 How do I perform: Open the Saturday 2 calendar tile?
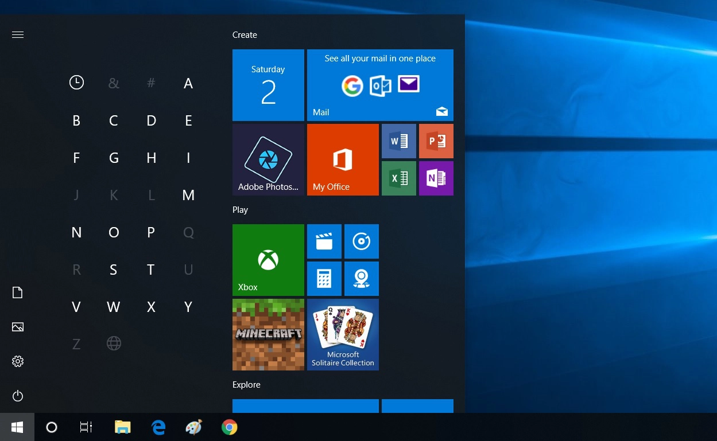point(268,85)
